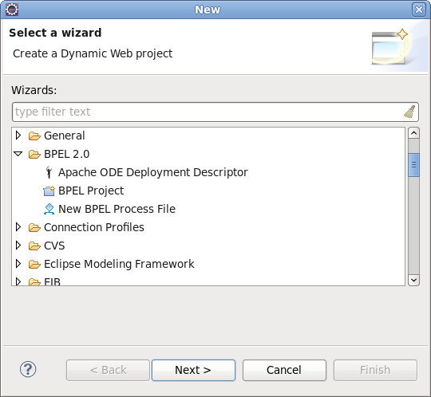
Task: Clear filter text with the broom icon
Action: coord(409,112)
